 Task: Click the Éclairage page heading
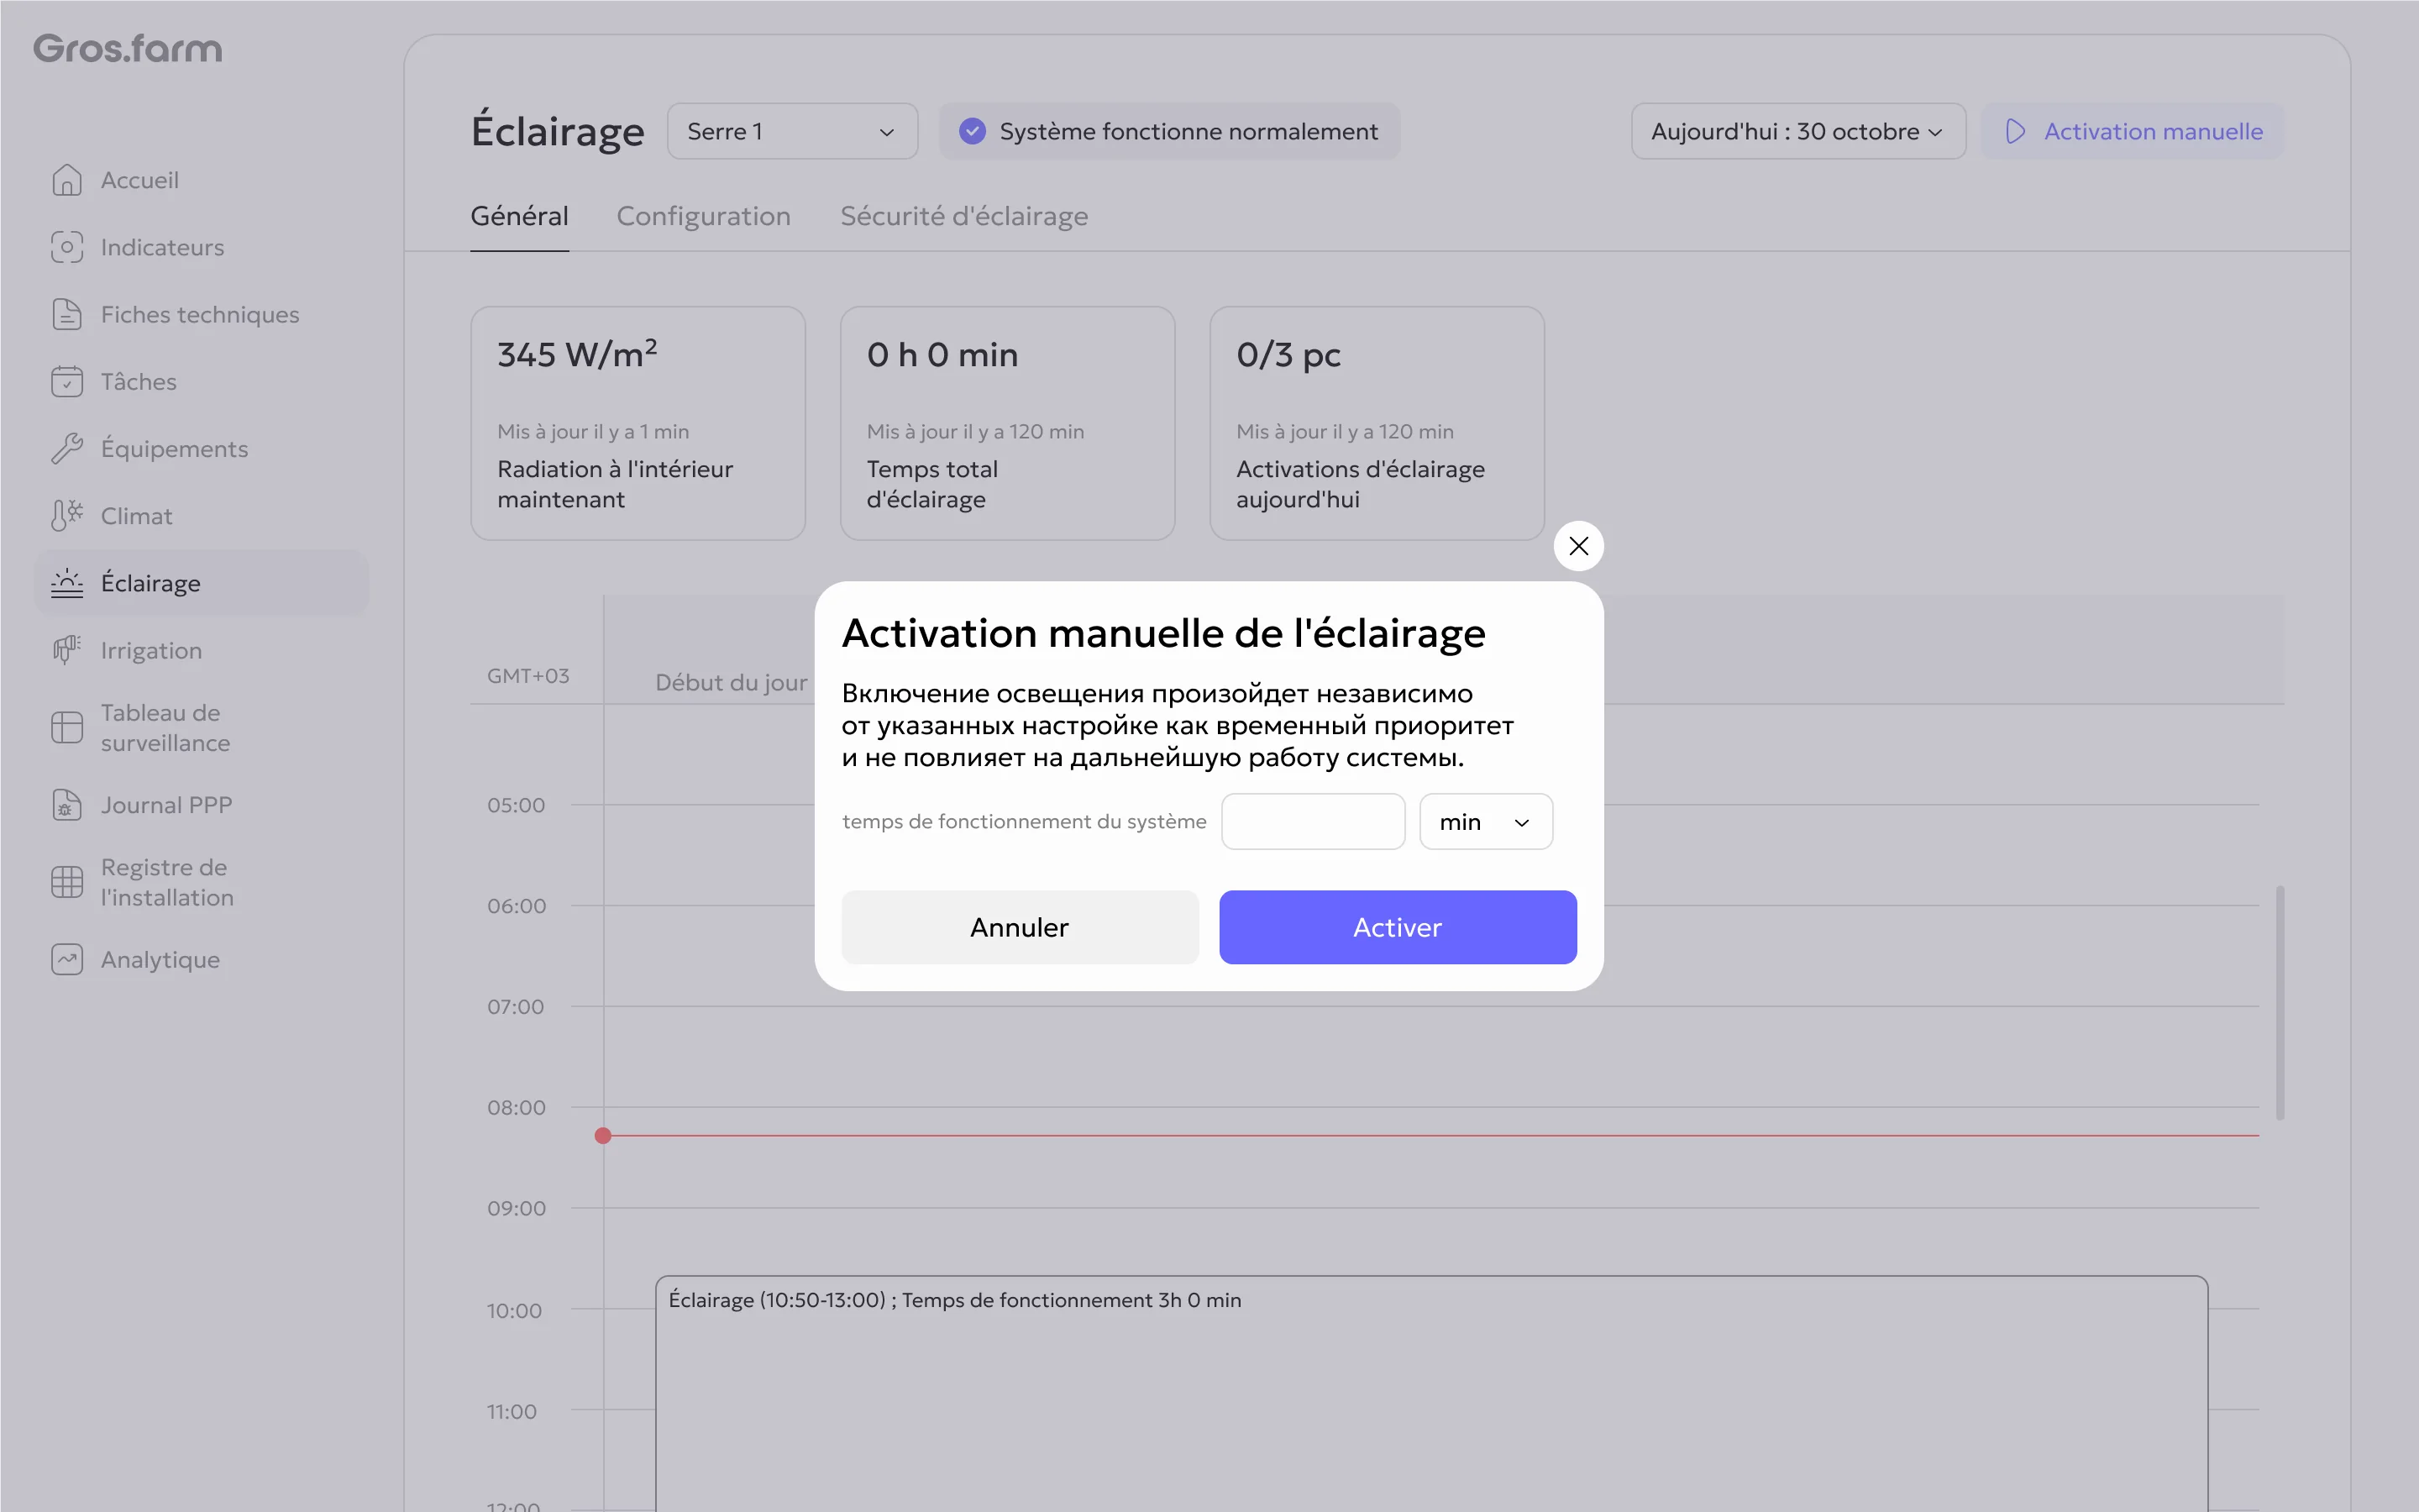click(558, 131)
